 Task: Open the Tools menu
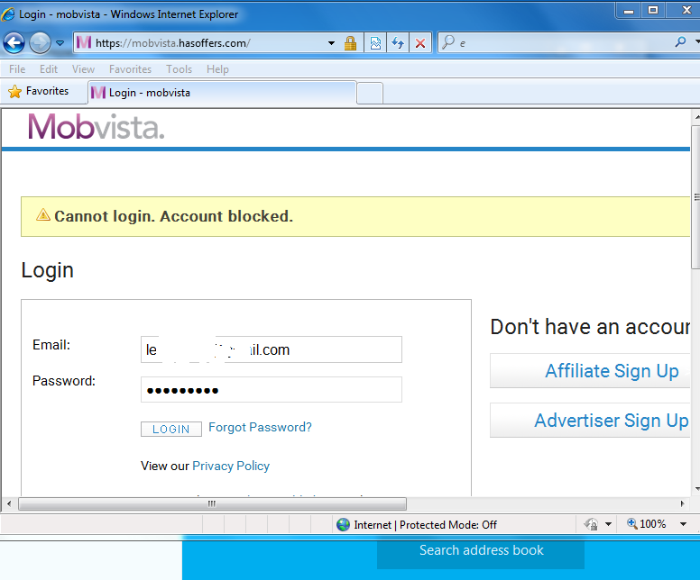pyautogui.click(x=179, y=69)
